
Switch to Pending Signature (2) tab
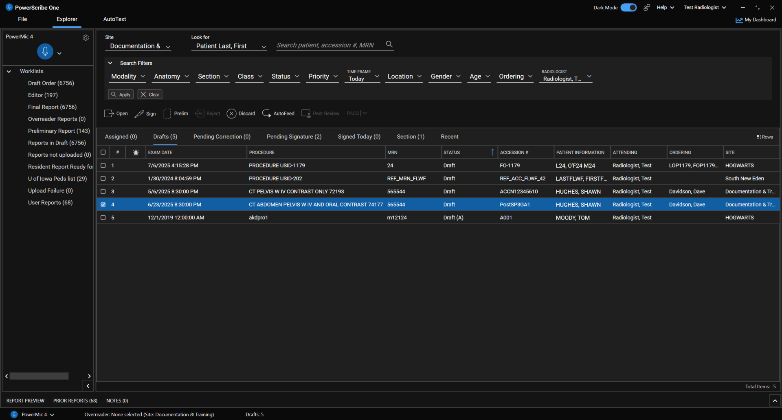point(294,137)
